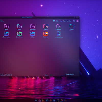Click the folders and file count status text
The width and height of the screenshot is (102, 102).
(6, 75)
